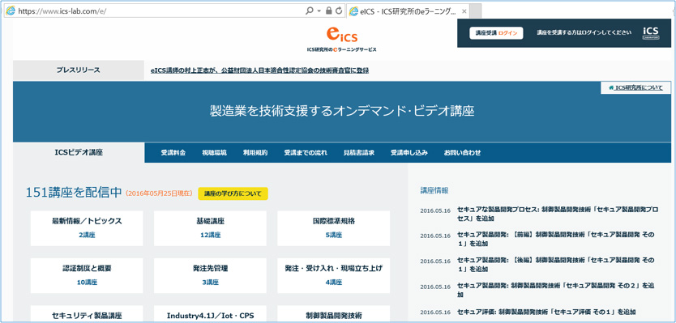Open the 国際標準規格 category card
The image size is (676, 323).
pyautogui.click(x=334, y=228)
